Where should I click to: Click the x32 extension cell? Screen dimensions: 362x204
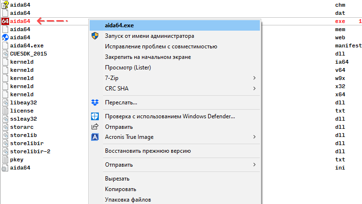(340, 86)
